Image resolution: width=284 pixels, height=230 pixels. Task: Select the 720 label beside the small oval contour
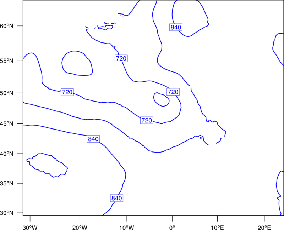(173, 92)
